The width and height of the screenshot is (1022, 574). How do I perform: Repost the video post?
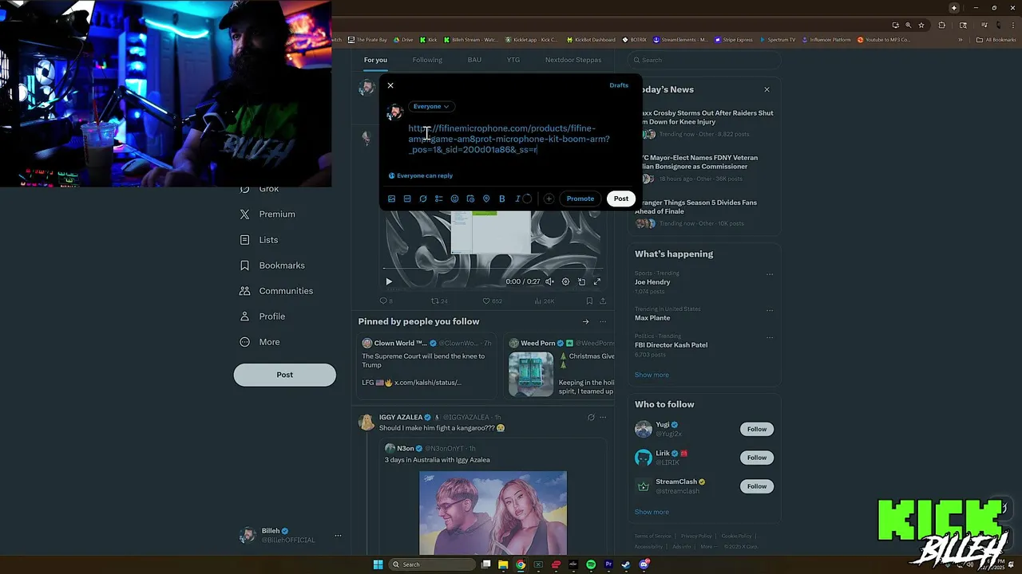click(x=439, y=301)
